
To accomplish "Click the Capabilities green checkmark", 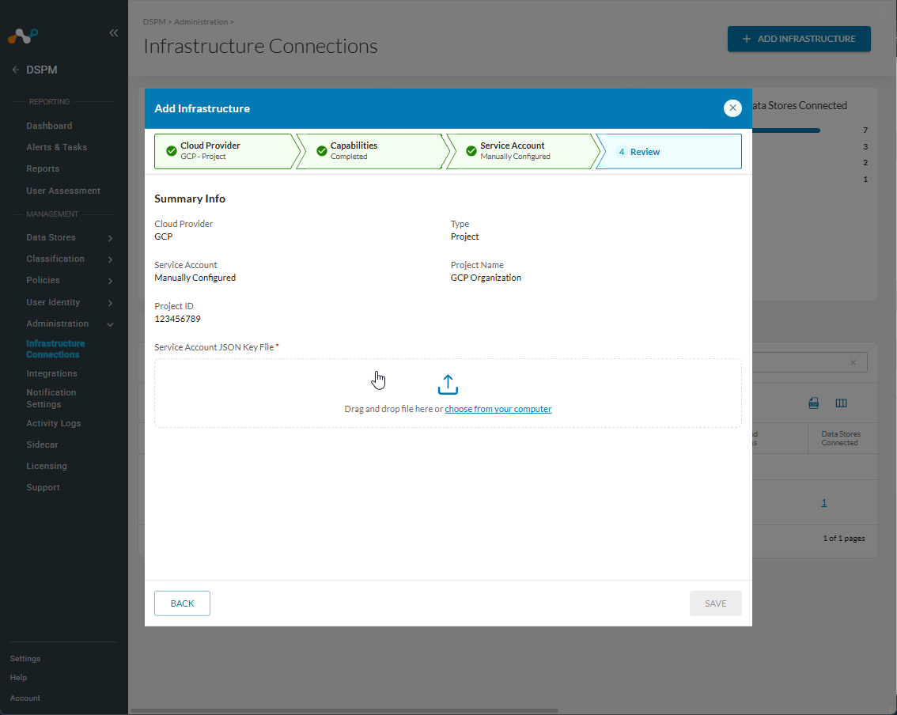I will pos(321,151).
